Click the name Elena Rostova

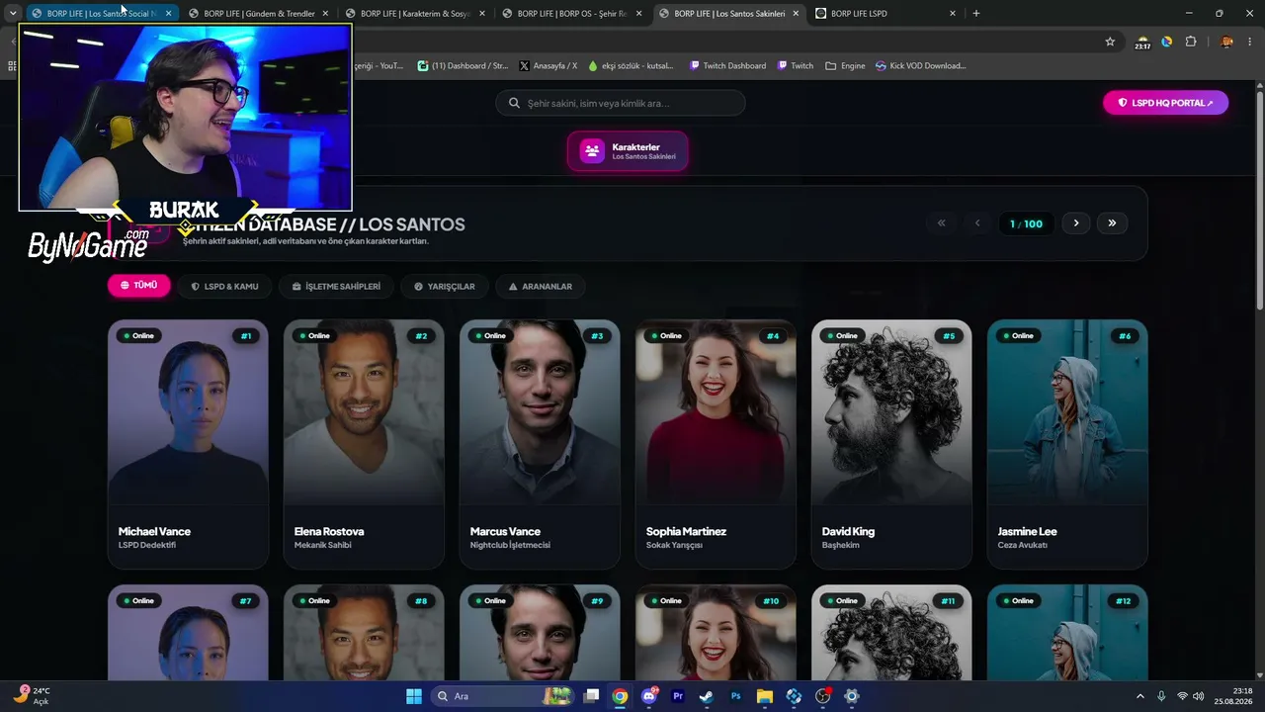click(x=329, y=531)
